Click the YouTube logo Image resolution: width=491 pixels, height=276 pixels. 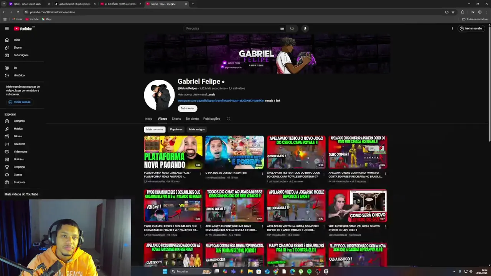coord(23,28)
